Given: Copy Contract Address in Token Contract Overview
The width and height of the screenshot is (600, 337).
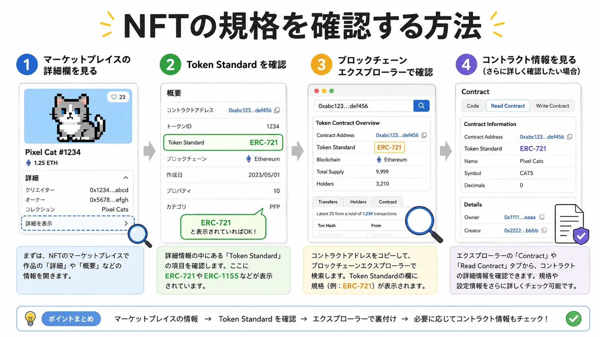Looking at the screenshot, I should [x=424, y=135].
